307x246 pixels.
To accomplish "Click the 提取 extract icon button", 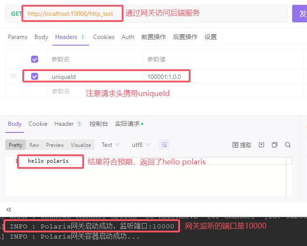I will (242, 145).
